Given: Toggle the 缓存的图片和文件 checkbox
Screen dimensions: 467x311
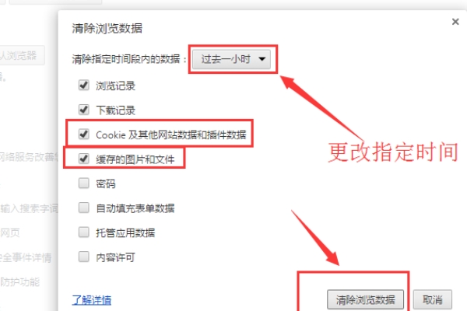Looking at the screenshot, I should tap(84, 159).
